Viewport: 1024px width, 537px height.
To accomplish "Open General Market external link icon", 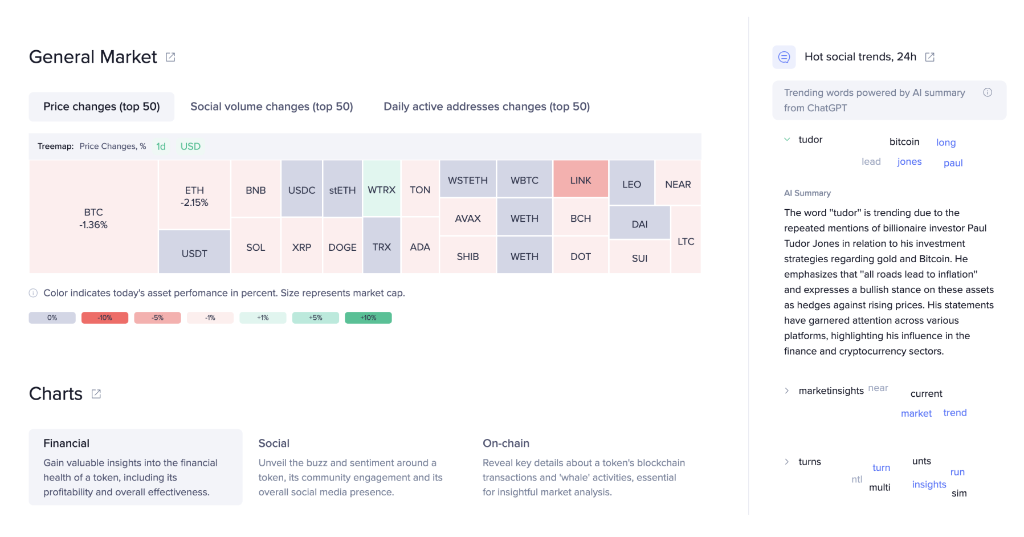I will [170, 57].
